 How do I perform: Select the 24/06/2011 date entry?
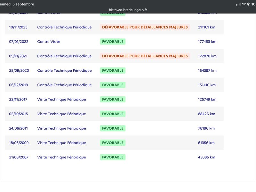click(x=18, y=128)
